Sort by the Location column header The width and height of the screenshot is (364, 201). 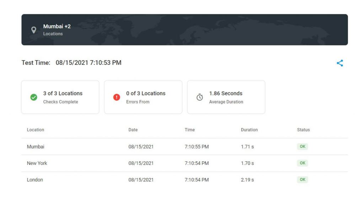[x=36, y=130]
